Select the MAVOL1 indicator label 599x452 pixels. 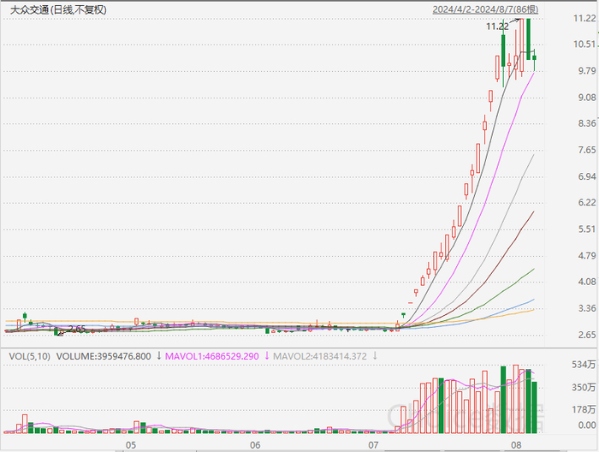click(211, 356)
